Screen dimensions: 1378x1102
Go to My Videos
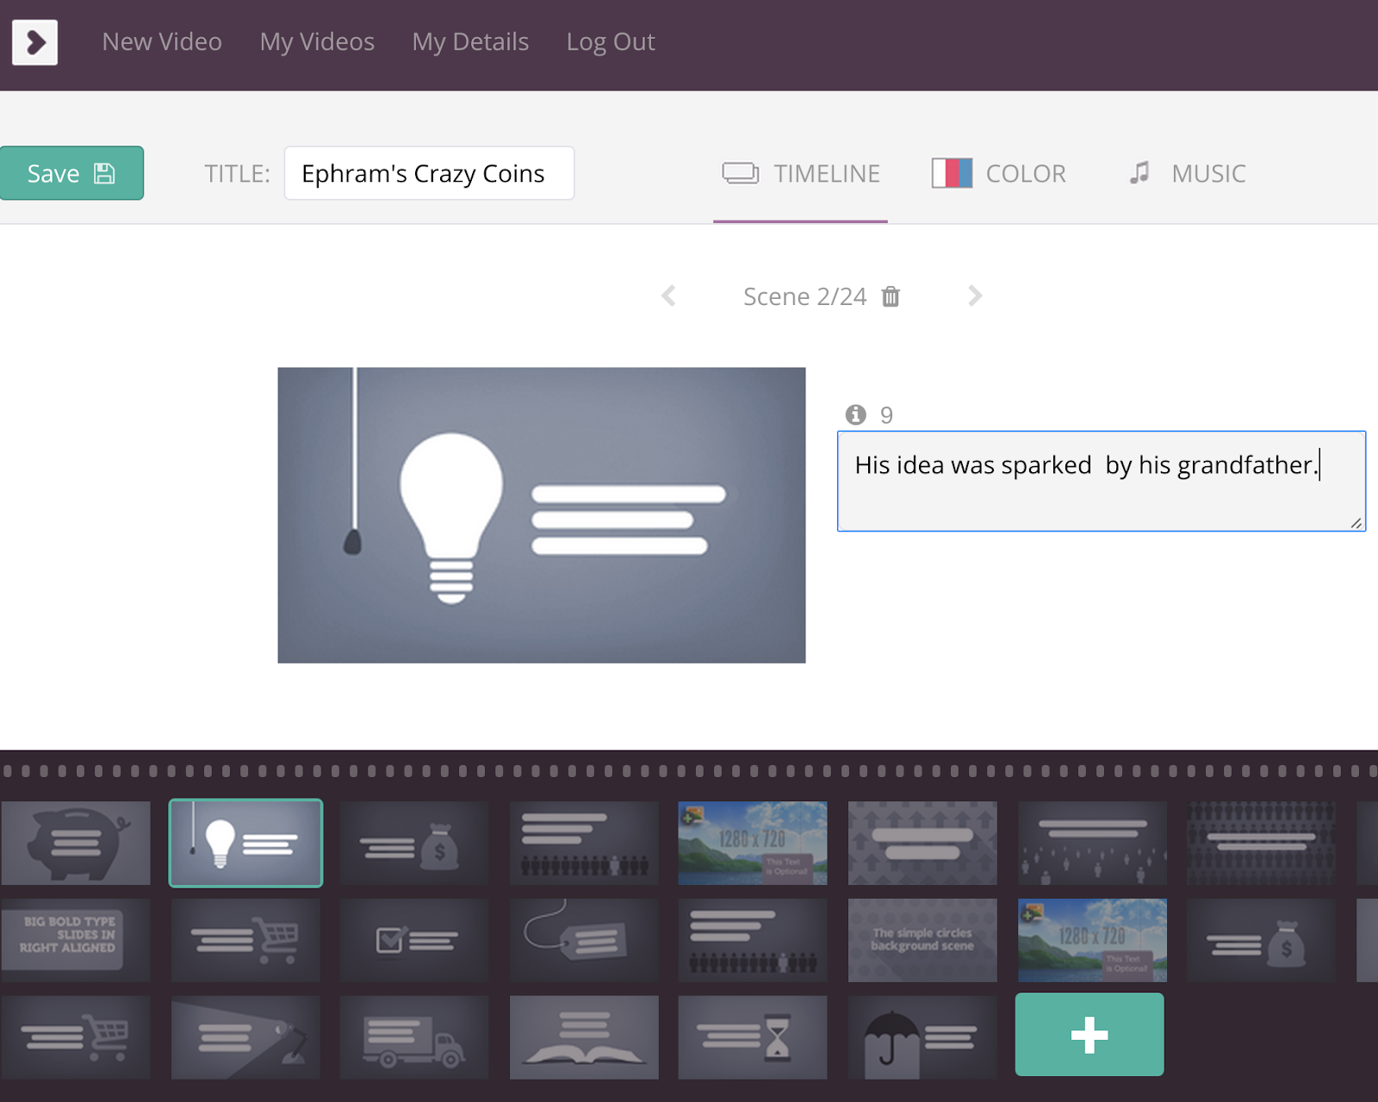coord(317,42)
